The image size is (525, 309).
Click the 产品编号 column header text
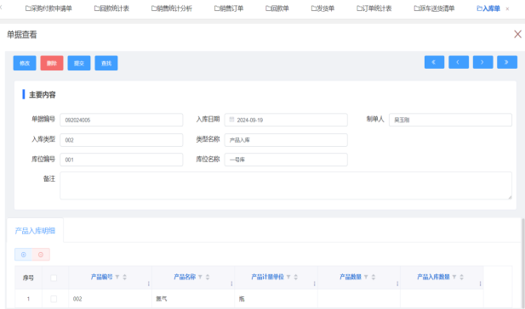(102, 277)
